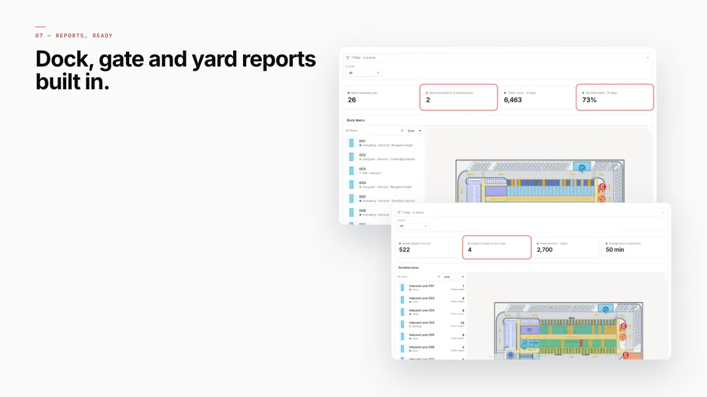Select the D06 row in the Dock doors list
Image resolution: width=707 pixels, height=397 pixels.
pos(384,212)
